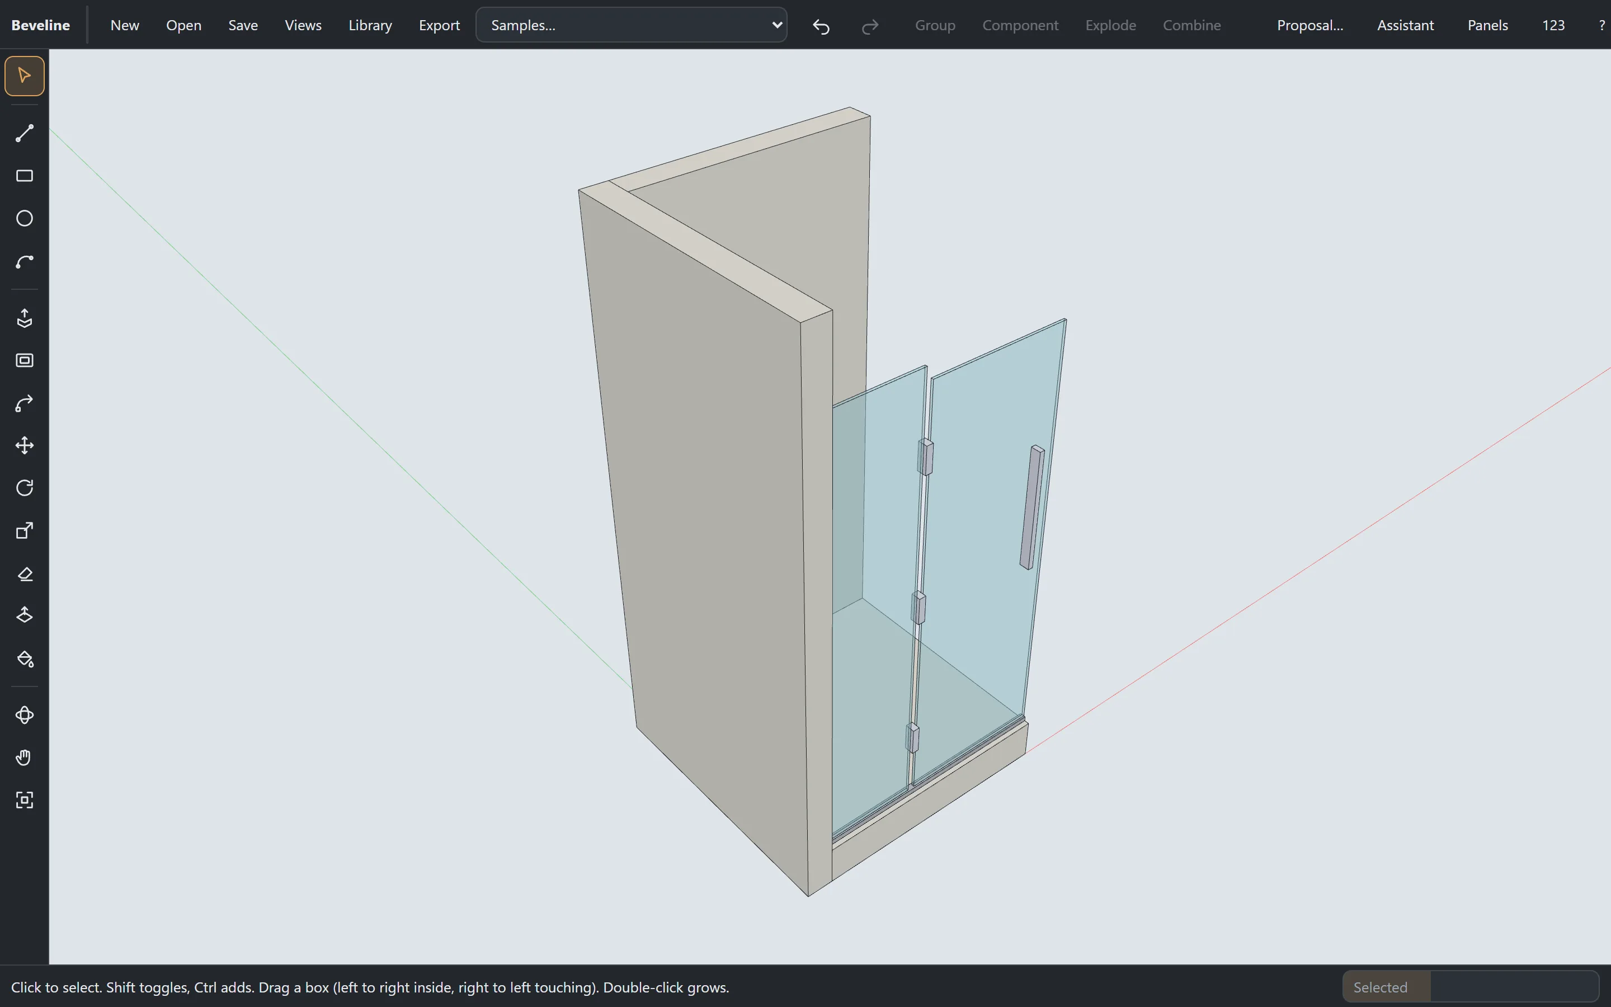1611x1007 pixels.
Task: Choose the Pan hand tool
Action: [25, 758]
